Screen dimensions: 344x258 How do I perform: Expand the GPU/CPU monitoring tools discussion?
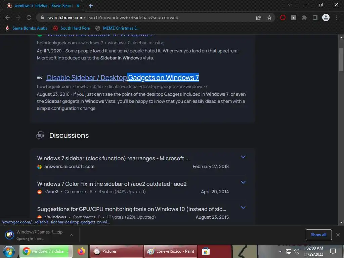tap(243, 208)
